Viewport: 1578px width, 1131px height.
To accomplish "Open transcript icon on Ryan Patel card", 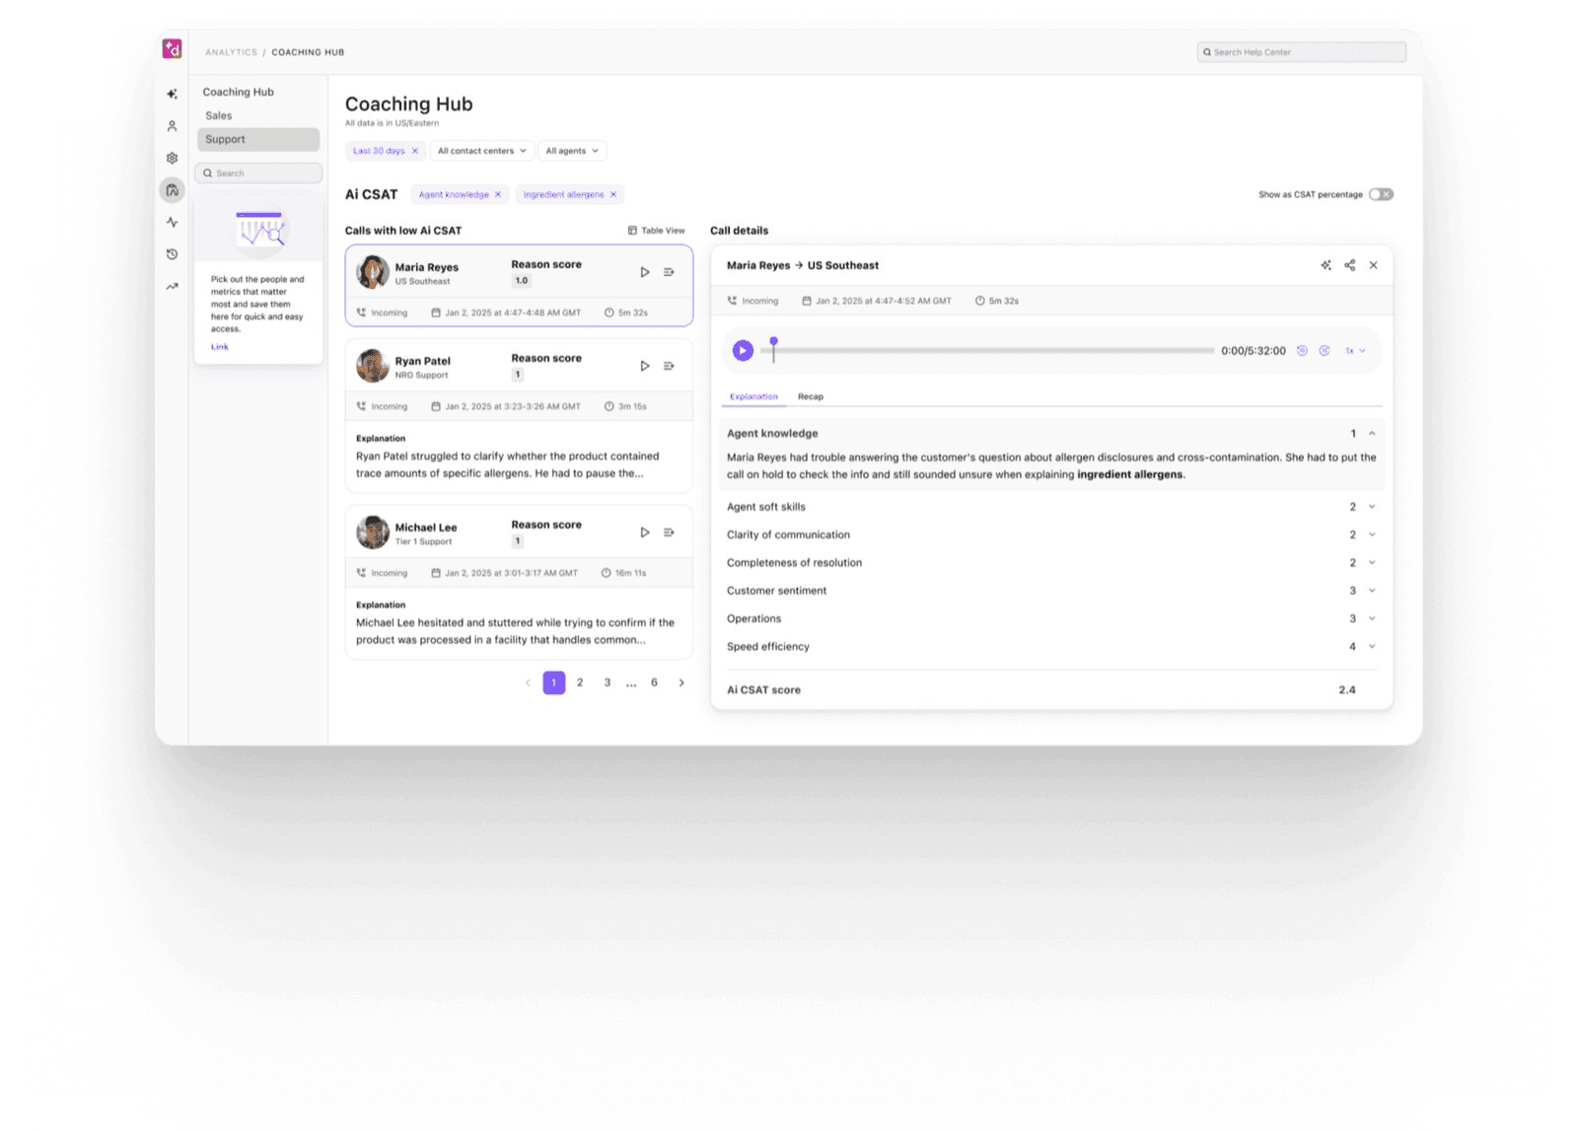I will tap(669, 366).
